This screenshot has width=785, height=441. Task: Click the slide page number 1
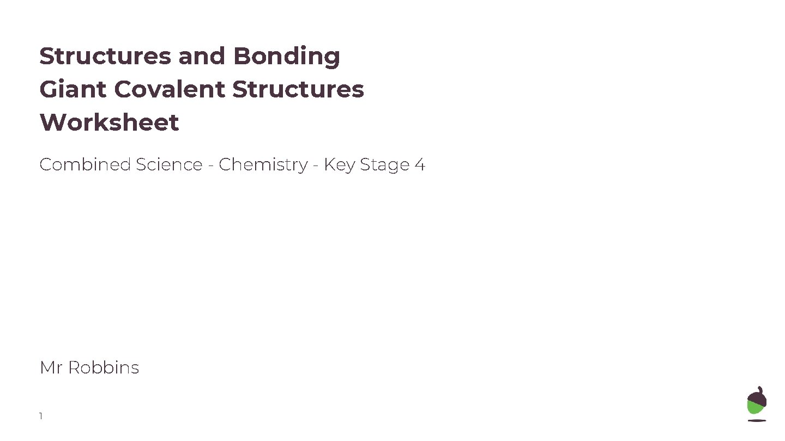(41, 416)
